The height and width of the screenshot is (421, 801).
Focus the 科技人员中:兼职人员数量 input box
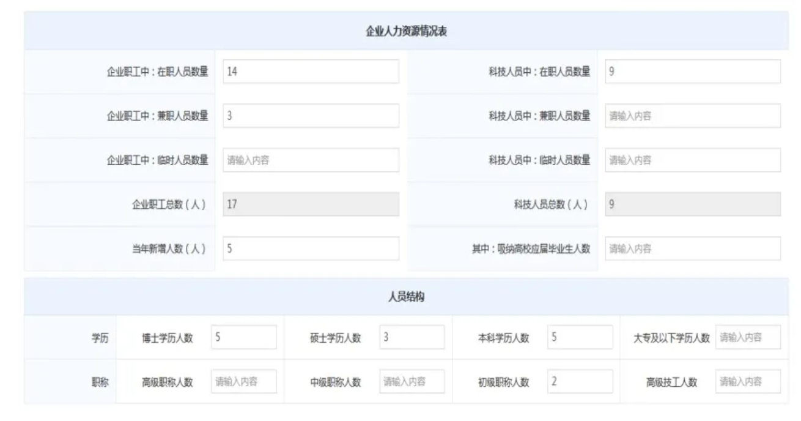(x=693, y=116)
